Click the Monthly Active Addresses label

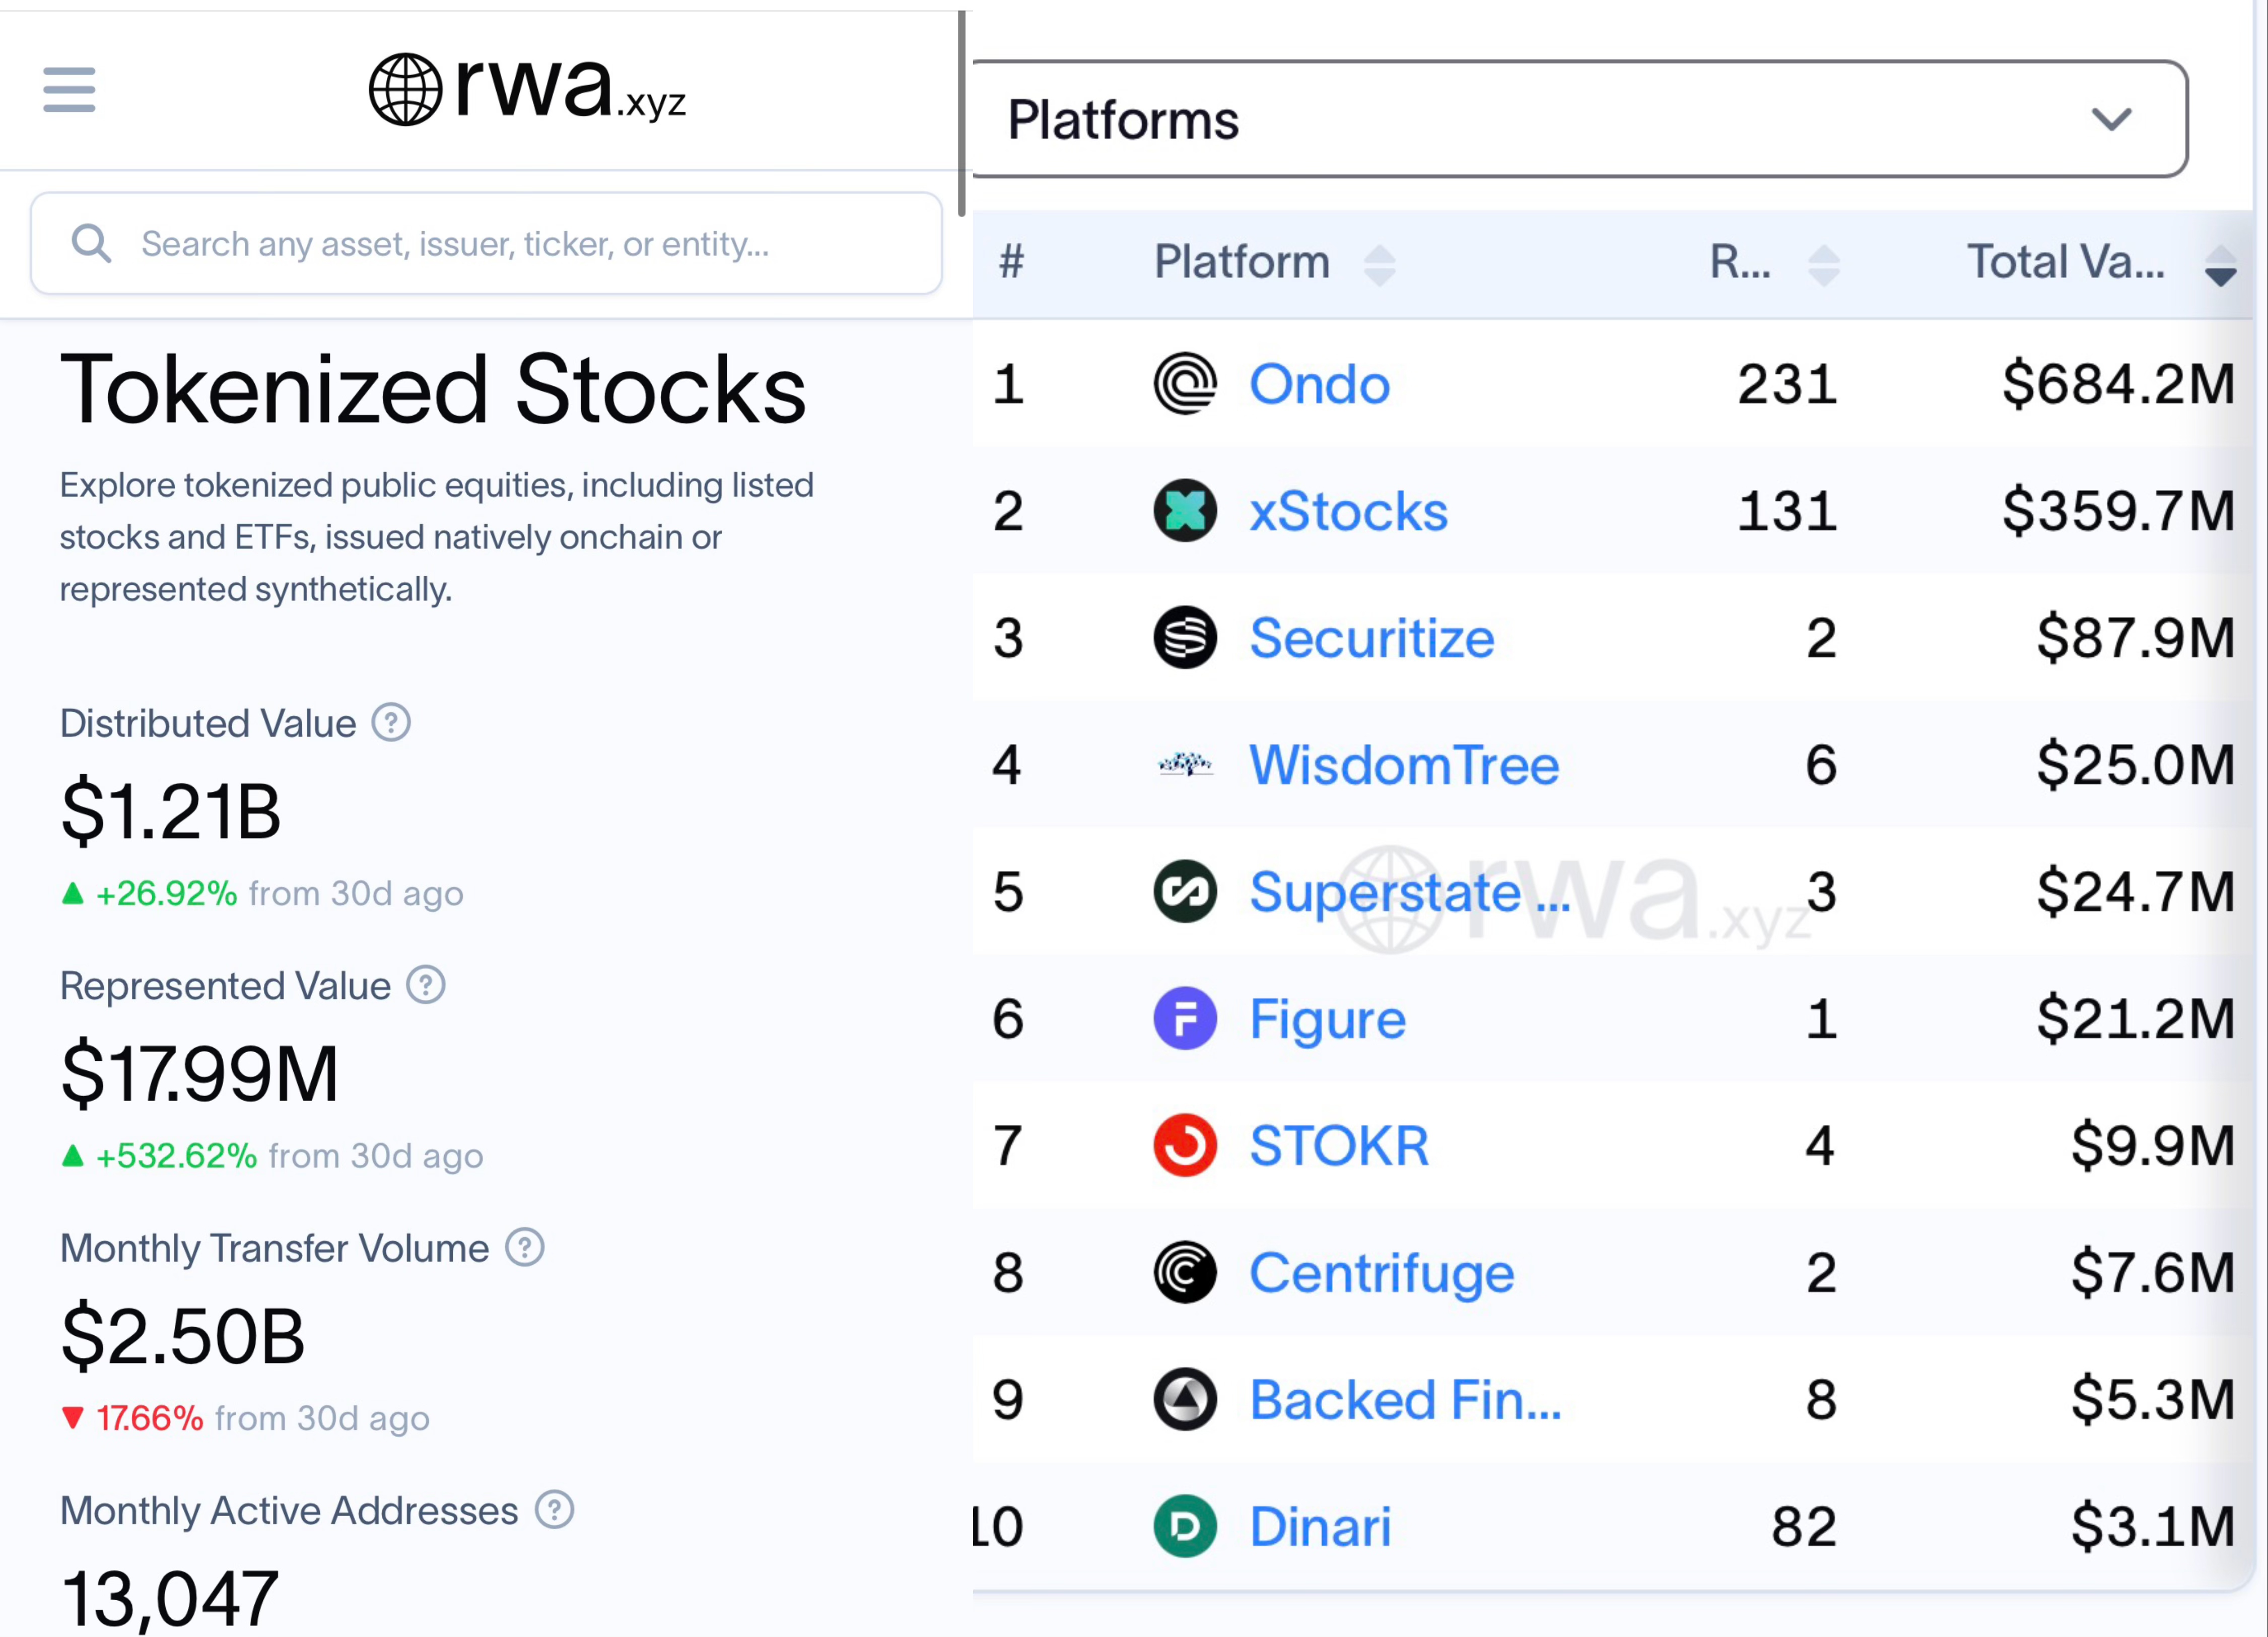pos(289,1510)
